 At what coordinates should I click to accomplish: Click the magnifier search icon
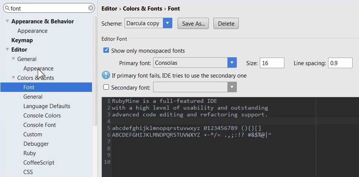tap(7, 8)
